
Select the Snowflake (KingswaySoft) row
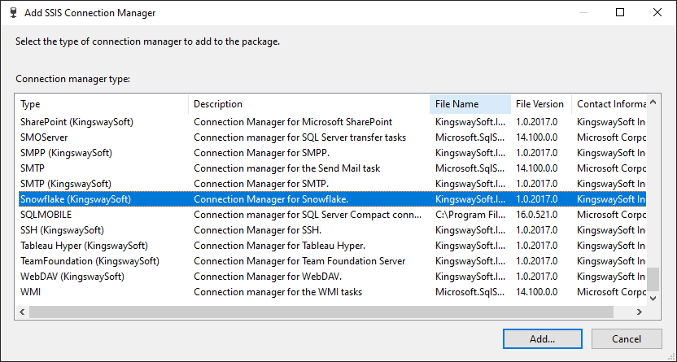(333, 199)
